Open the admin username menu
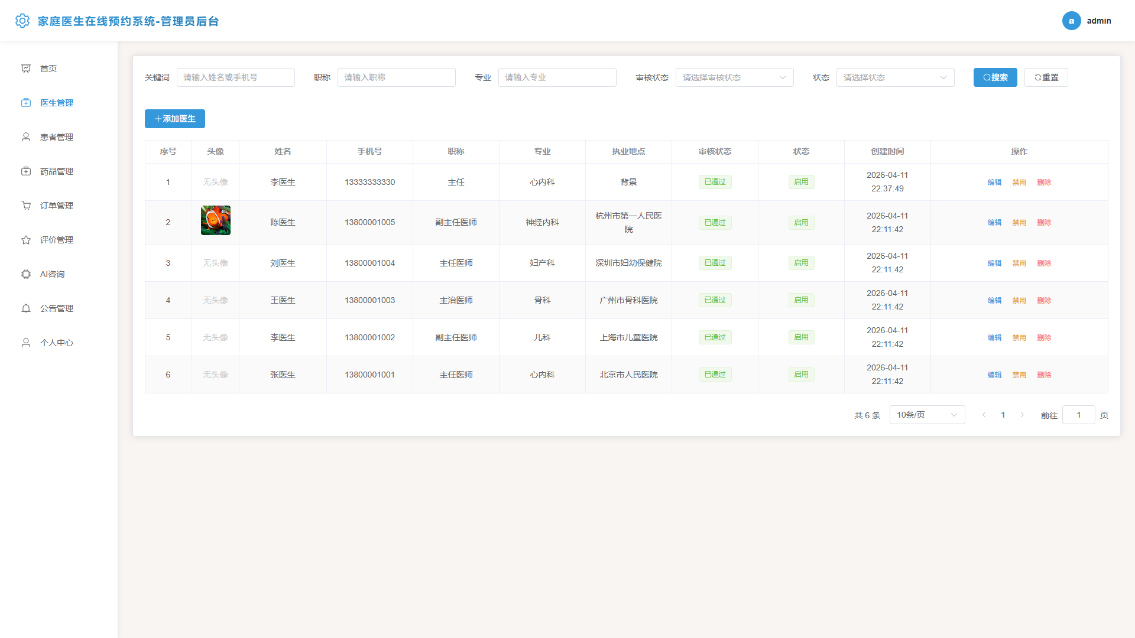The height and width of the screenshot is (638, 1135). pyautogui.click(x=1098, y=21)
